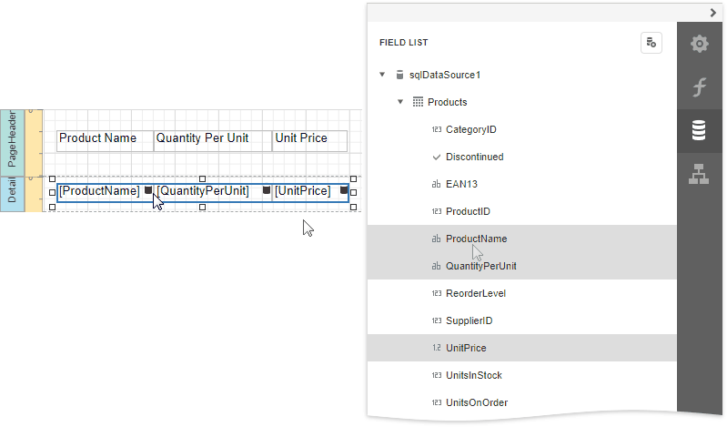
Task: Click the Add Parameter button in Field List
Action: pos(651,42)
